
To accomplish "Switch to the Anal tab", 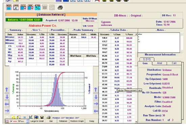I will (x=159, y=63).
